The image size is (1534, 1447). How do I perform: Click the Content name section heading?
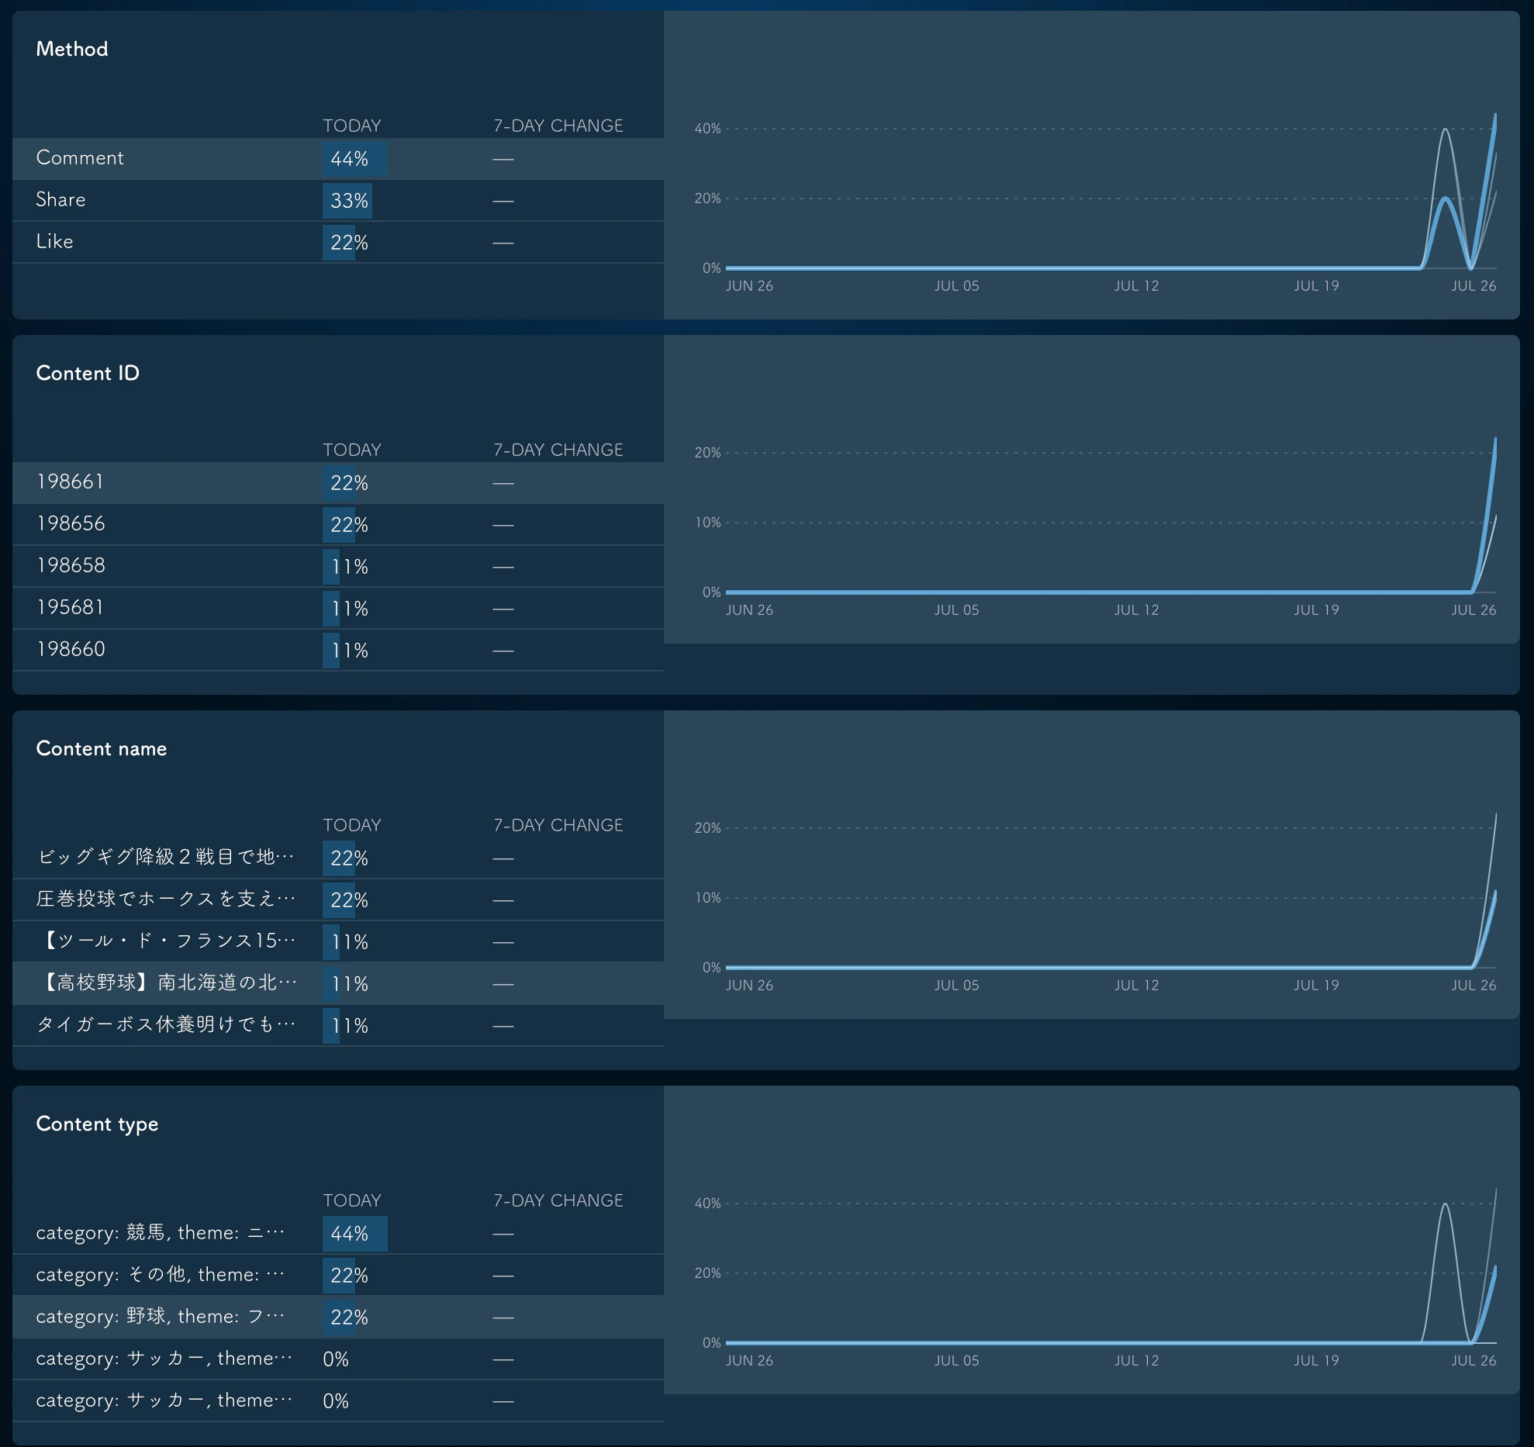(x=102, y=748)
